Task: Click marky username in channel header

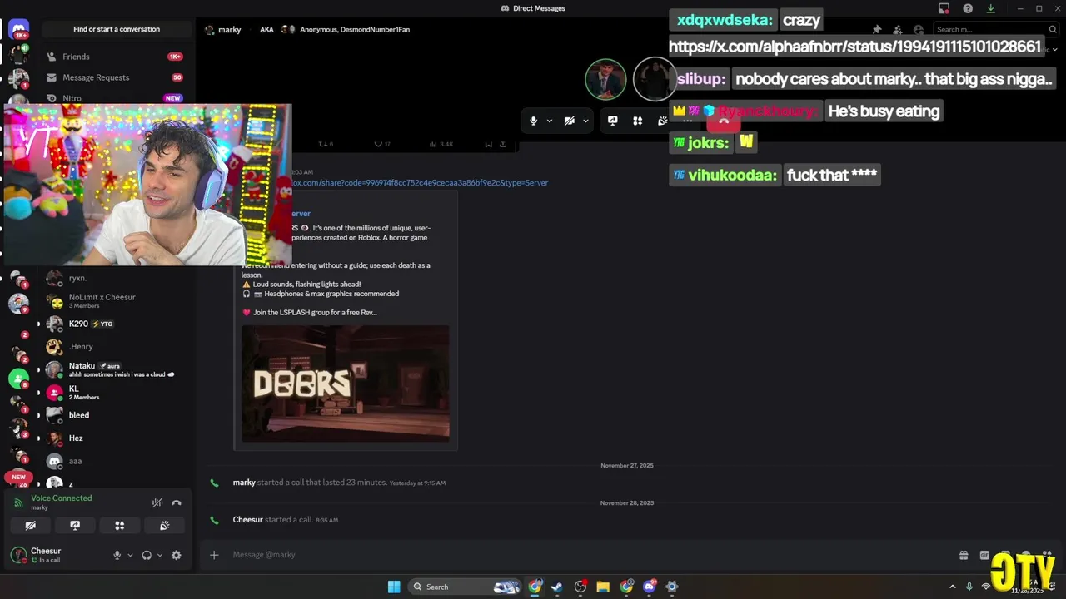Action: (x=230, y=29)
